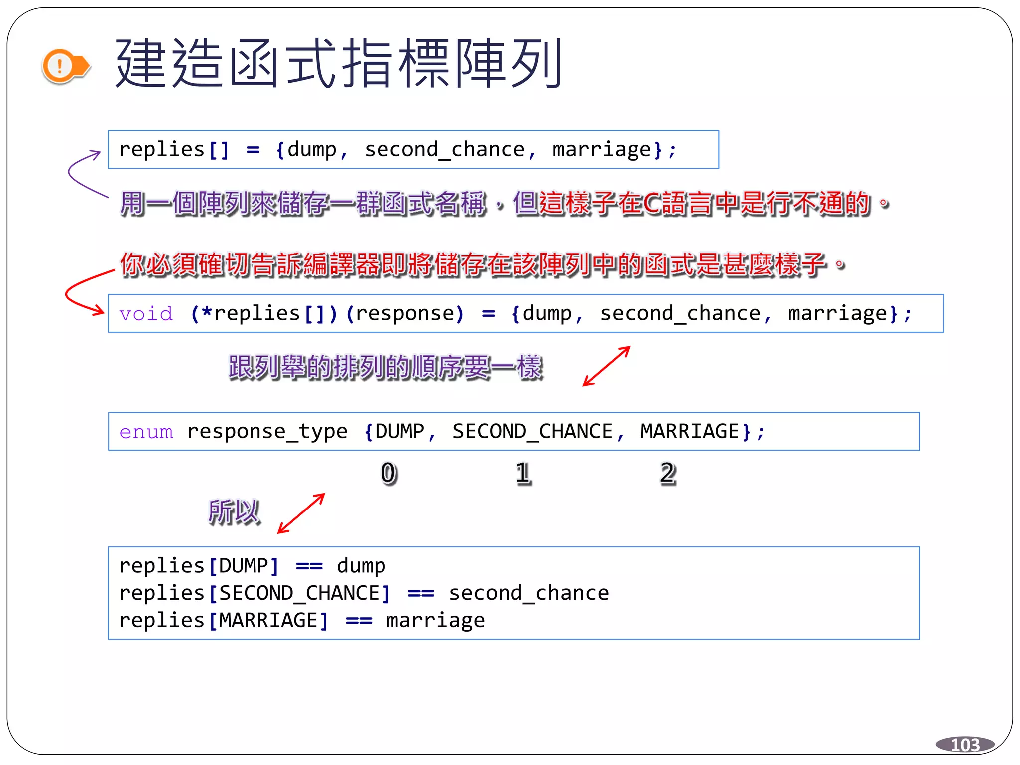The image size is (1020, 765).
Task: Click 'MARRIAGE' in the enum line
Action: (x=690, y=431)
